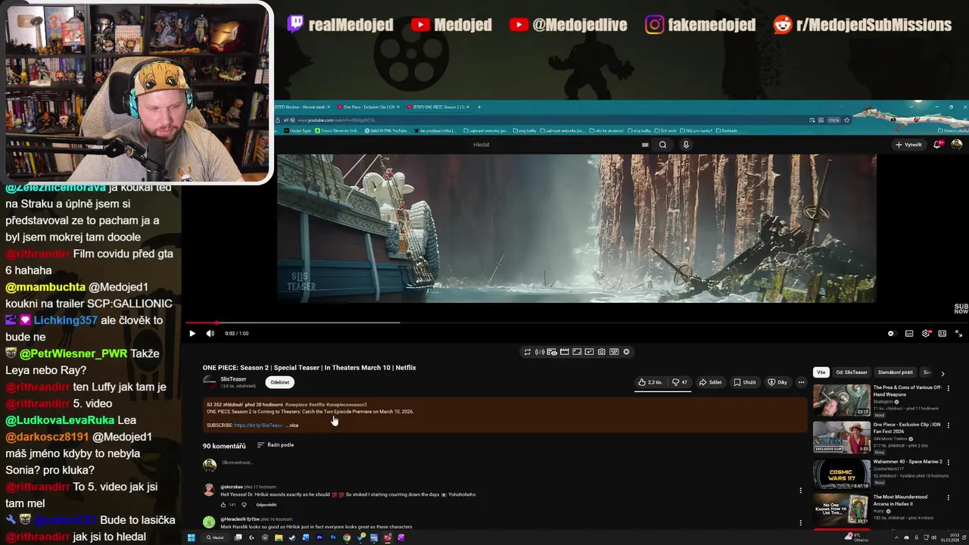Viewport: 969px width, 545px height.
Task: Open One Piece Exclusive Clip IGN thumbnail
Action: (x=841, y=438)
